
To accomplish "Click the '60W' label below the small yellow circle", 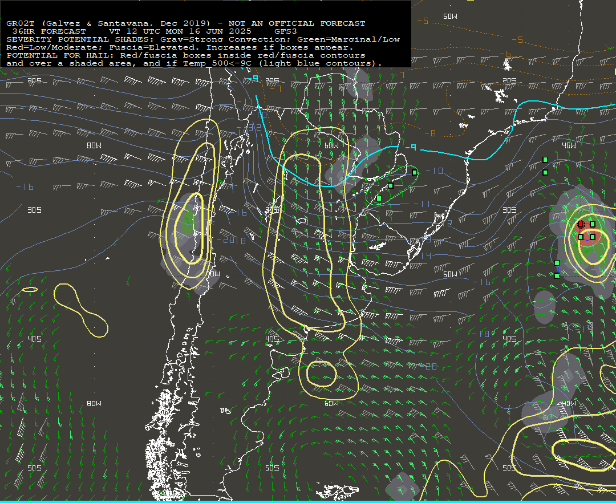I will 331,403.
